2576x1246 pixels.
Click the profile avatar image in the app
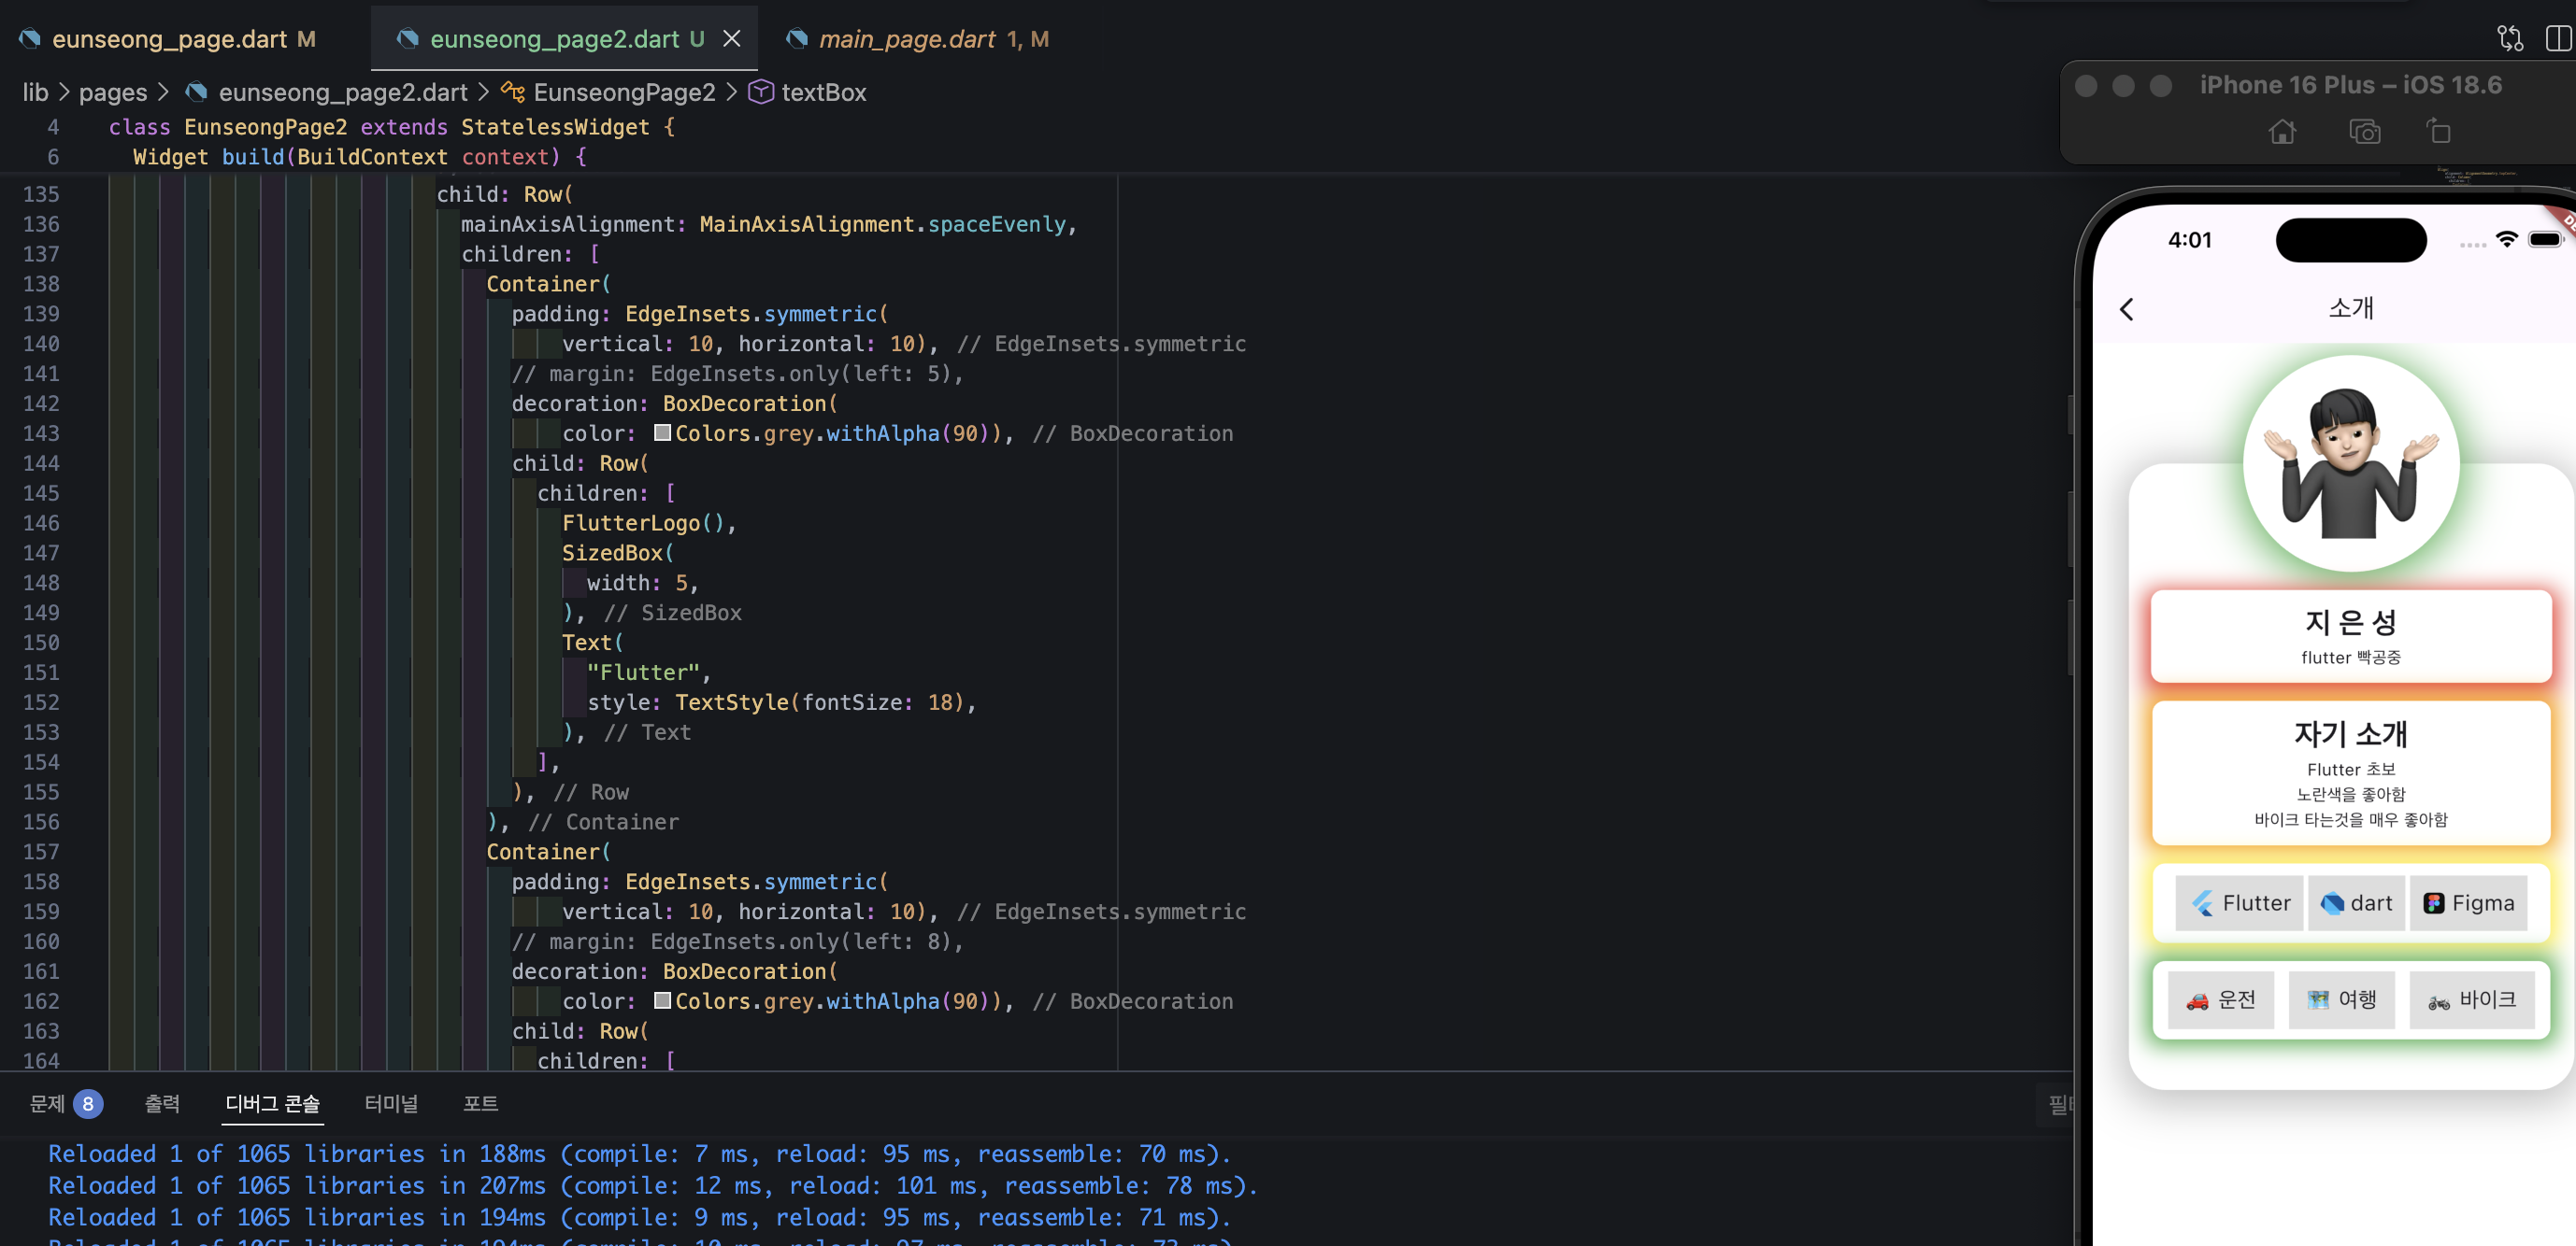[x=2351, y=463]
